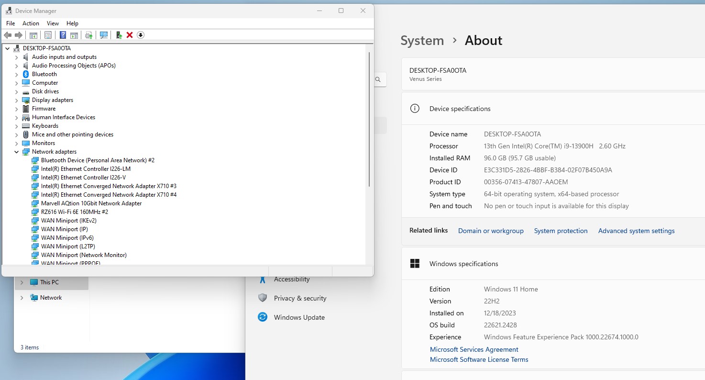This screenshot has width=705, height=380.
Task: Open the View menu in Device Manager
Action: (53, 23)
